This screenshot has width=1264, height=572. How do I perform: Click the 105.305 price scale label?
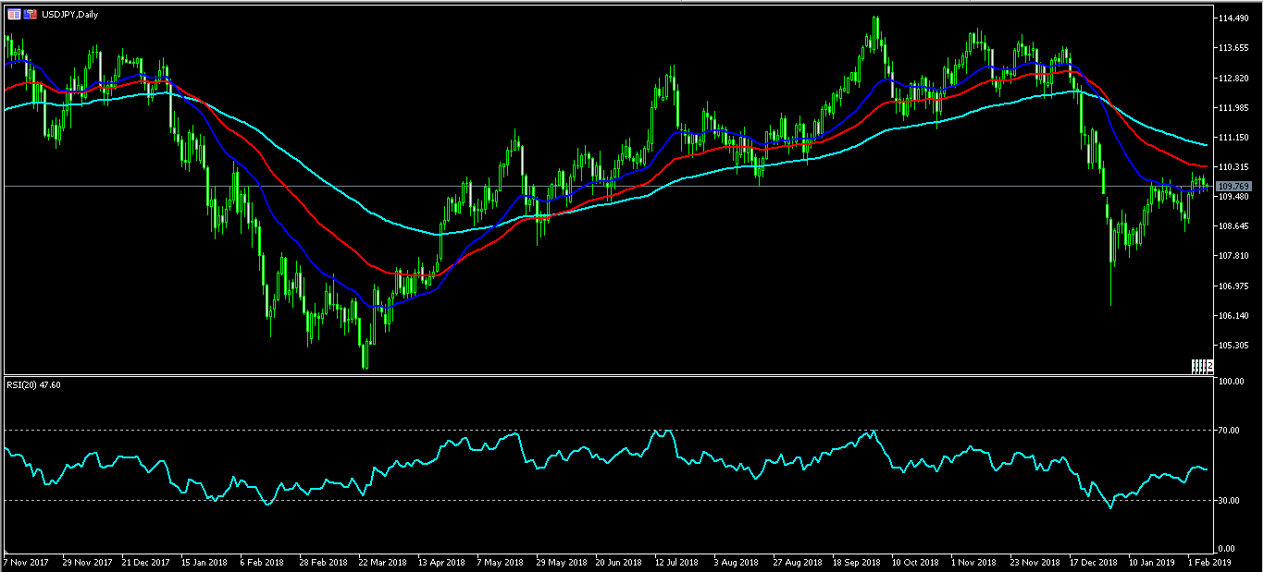point(1234,346)
